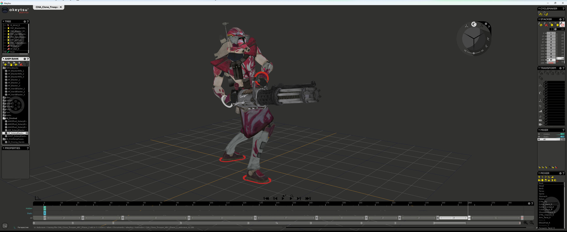Collapse the HitFeedbacks folder

(x=4, y=68)
